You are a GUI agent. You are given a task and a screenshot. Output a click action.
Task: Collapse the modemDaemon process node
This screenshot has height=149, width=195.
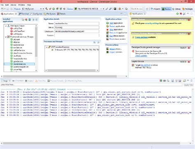click(46, 47)
